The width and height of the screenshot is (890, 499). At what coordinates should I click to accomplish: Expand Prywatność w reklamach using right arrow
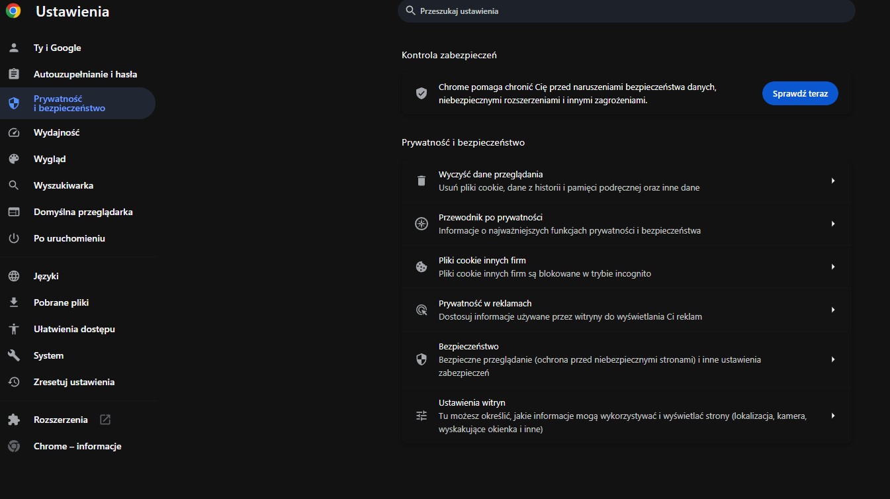833,310
